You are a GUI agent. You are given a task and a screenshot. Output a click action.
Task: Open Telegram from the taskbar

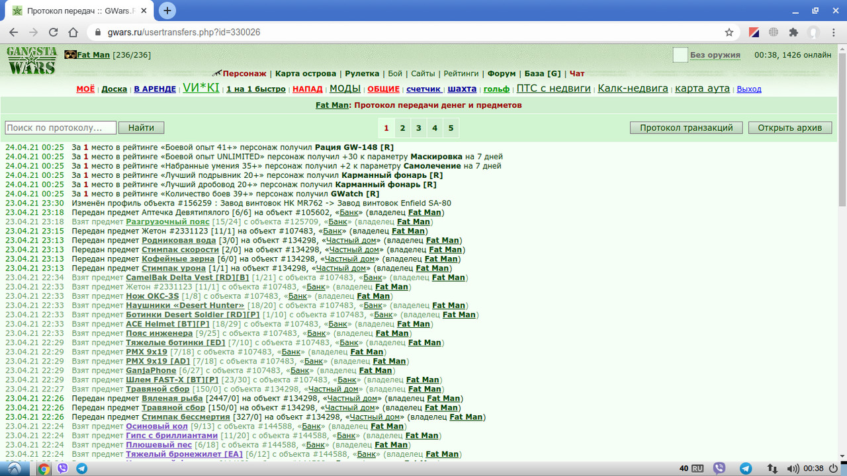click(82, 468)
